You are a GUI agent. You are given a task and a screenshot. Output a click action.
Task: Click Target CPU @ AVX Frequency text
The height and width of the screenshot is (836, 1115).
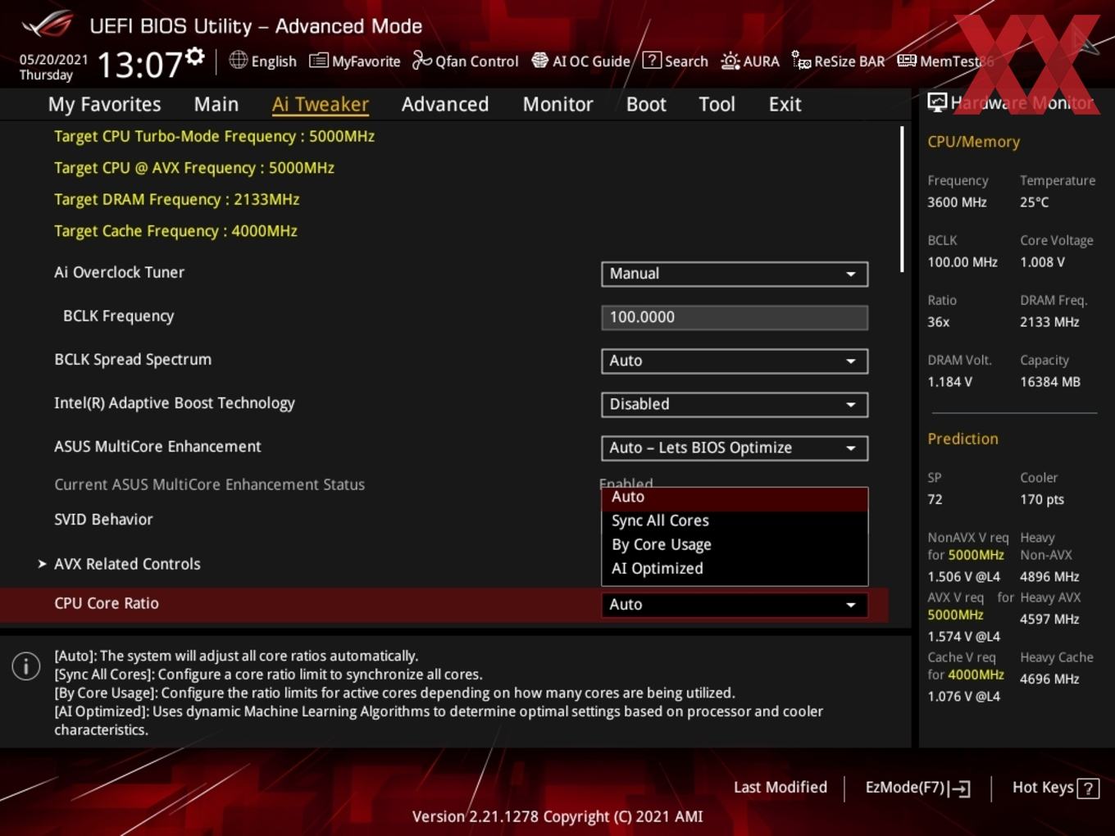(x=194, y=168)
